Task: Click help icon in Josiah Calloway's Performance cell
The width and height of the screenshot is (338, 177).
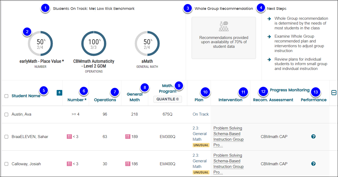Action: pyautogui.click(x=313, y=164)
